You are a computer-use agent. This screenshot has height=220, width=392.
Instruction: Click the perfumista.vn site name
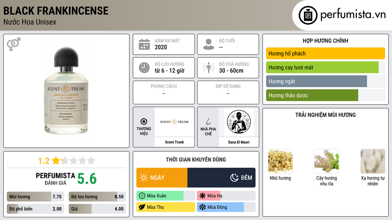[x=353, y=15]
